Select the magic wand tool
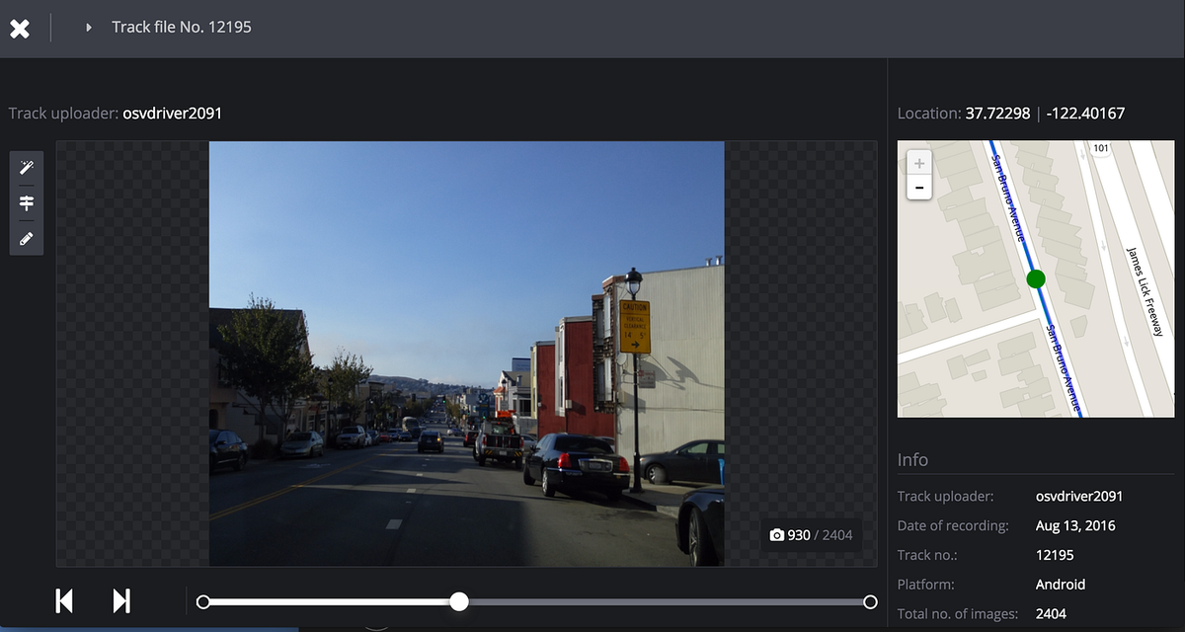The width and height of the screenshot is (1185, 632). [27, 168]
